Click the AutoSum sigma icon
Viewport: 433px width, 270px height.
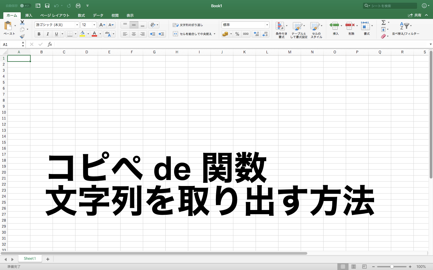[383, 22]
